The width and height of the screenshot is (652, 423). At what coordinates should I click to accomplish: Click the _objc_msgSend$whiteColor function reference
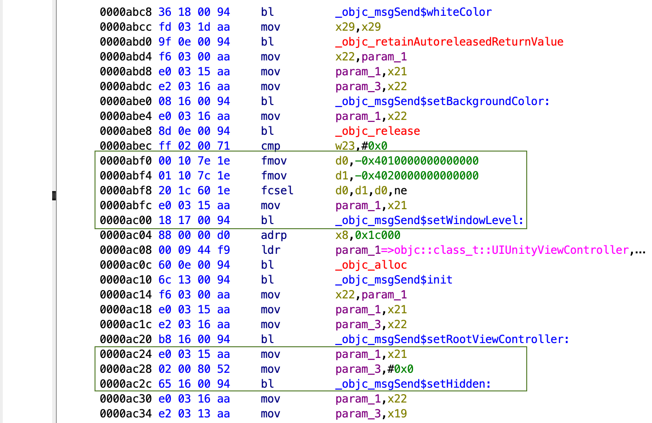pos(413,12)
